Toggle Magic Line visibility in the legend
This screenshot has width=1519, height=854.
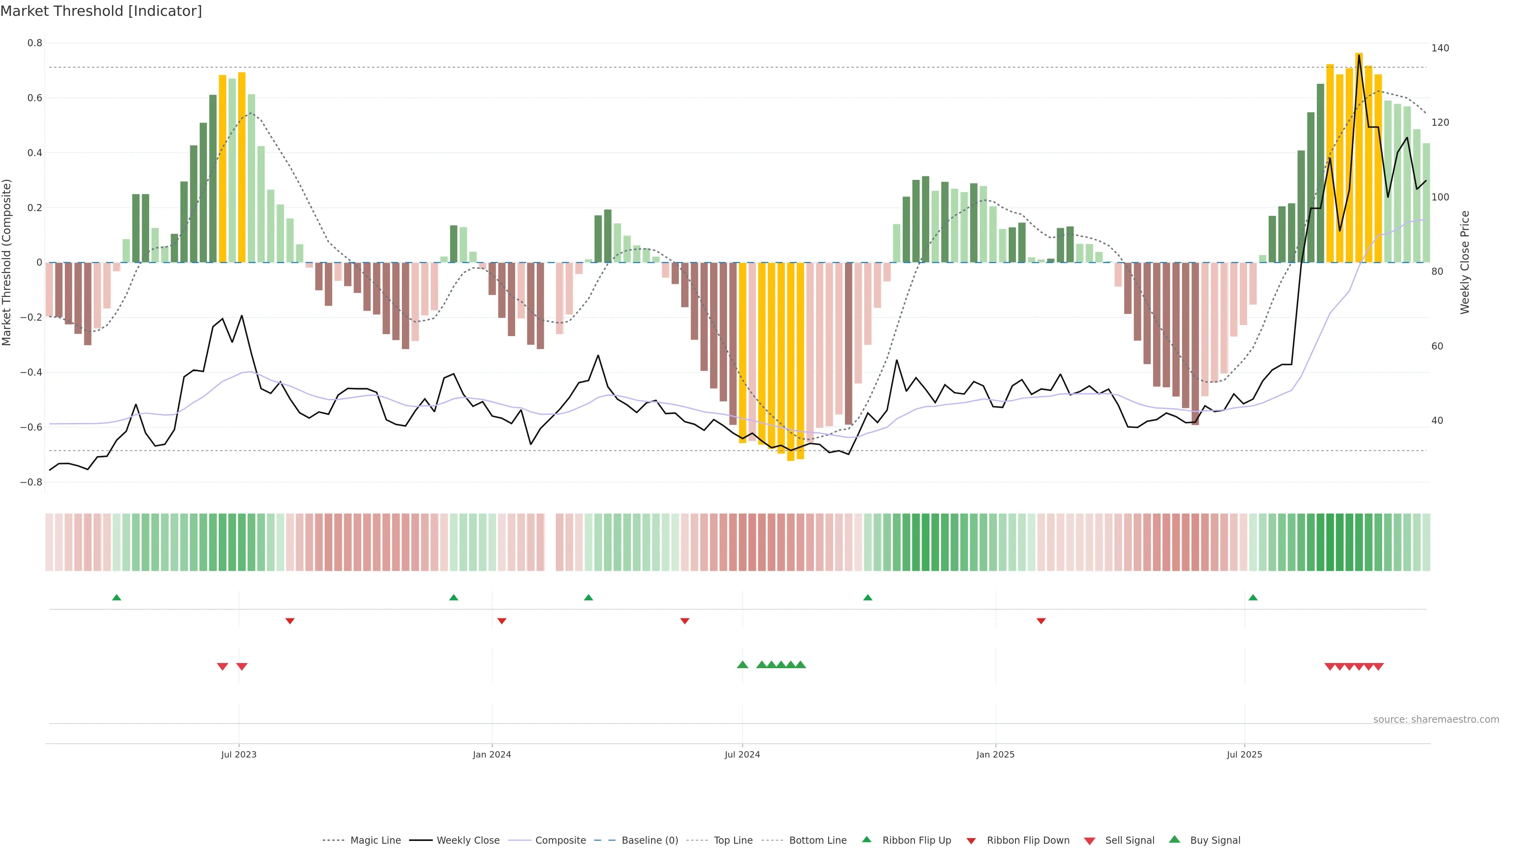[375, 841]
